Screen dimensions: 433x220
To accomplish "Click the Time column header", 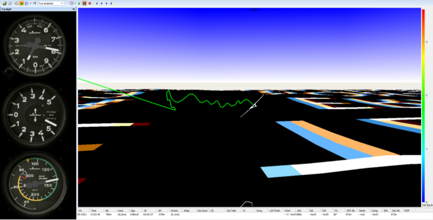I will pos(96,210).
